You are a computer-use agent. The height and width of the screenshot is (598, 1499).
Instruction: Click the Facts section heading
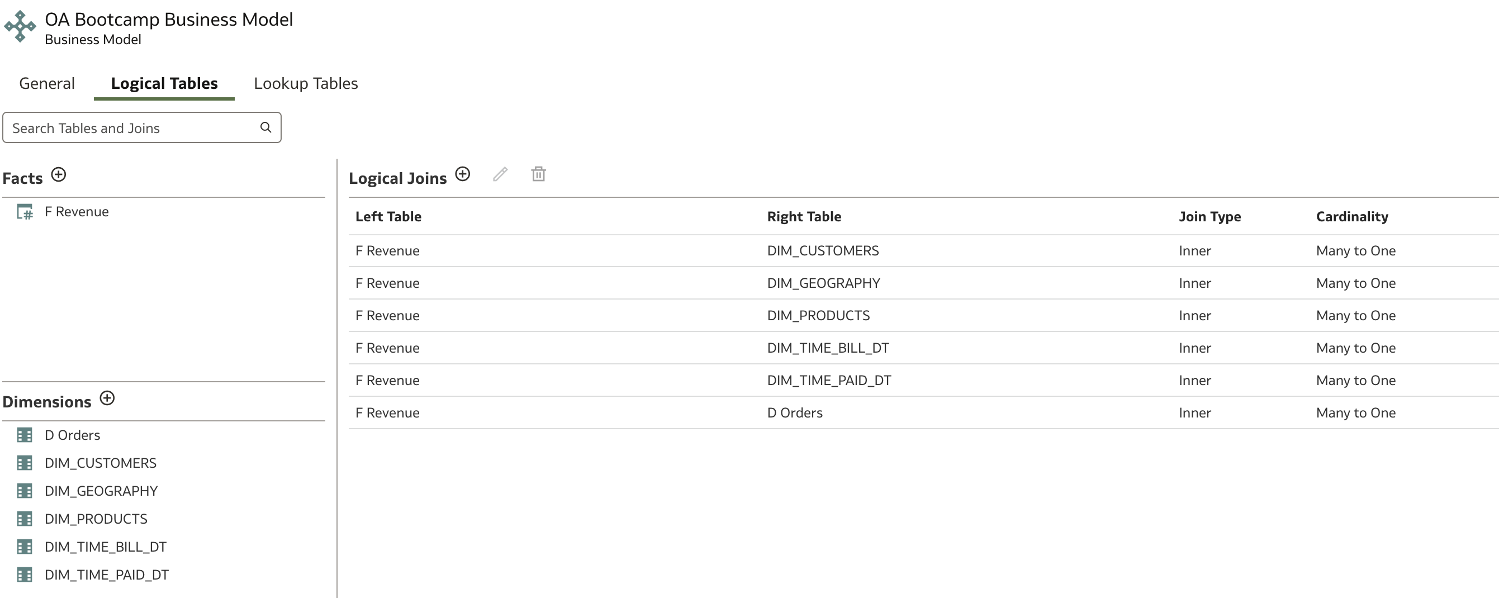(23, 178)
